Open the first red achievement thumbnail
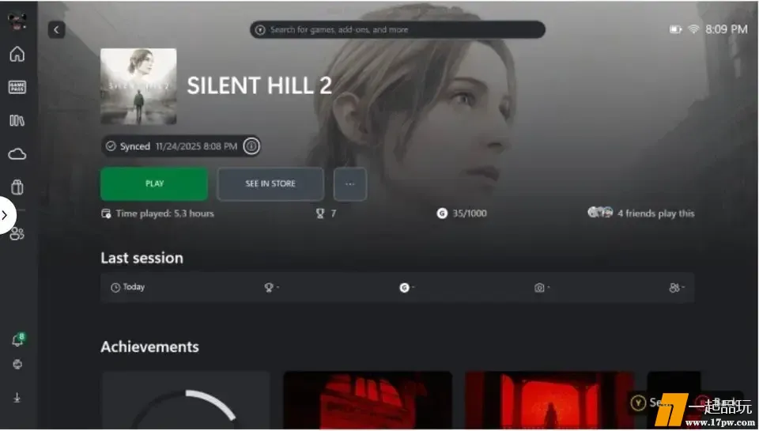The height and width of the screenshot is (431, 759). (368, 400)
